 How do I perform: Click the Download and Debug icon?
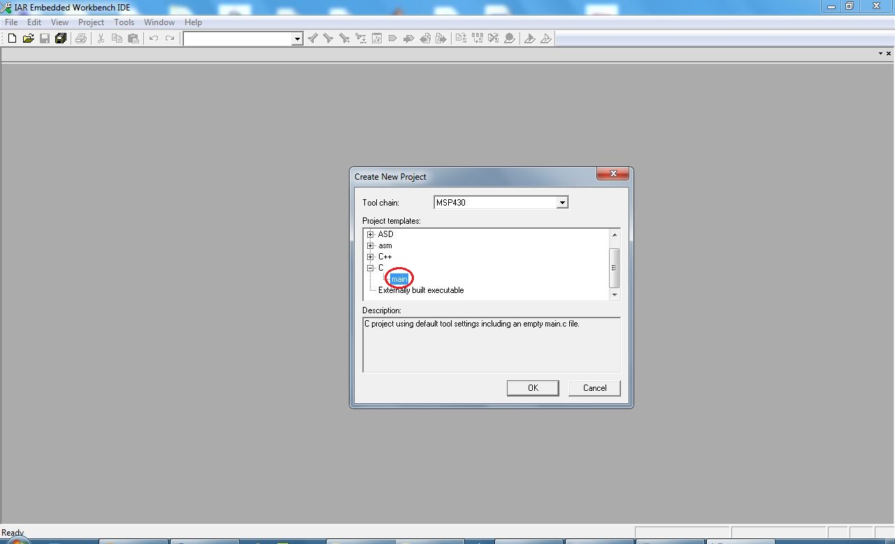[x=529, y=38]
